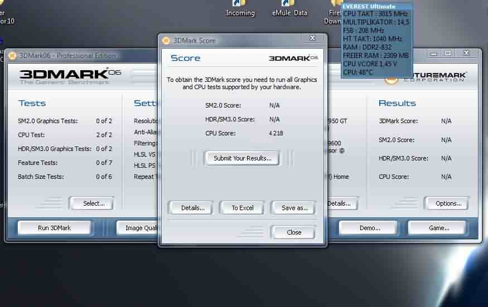Click CPU Test 2 of 2 row
Viewport: 488px width, 307px height.
pos(65,135)
